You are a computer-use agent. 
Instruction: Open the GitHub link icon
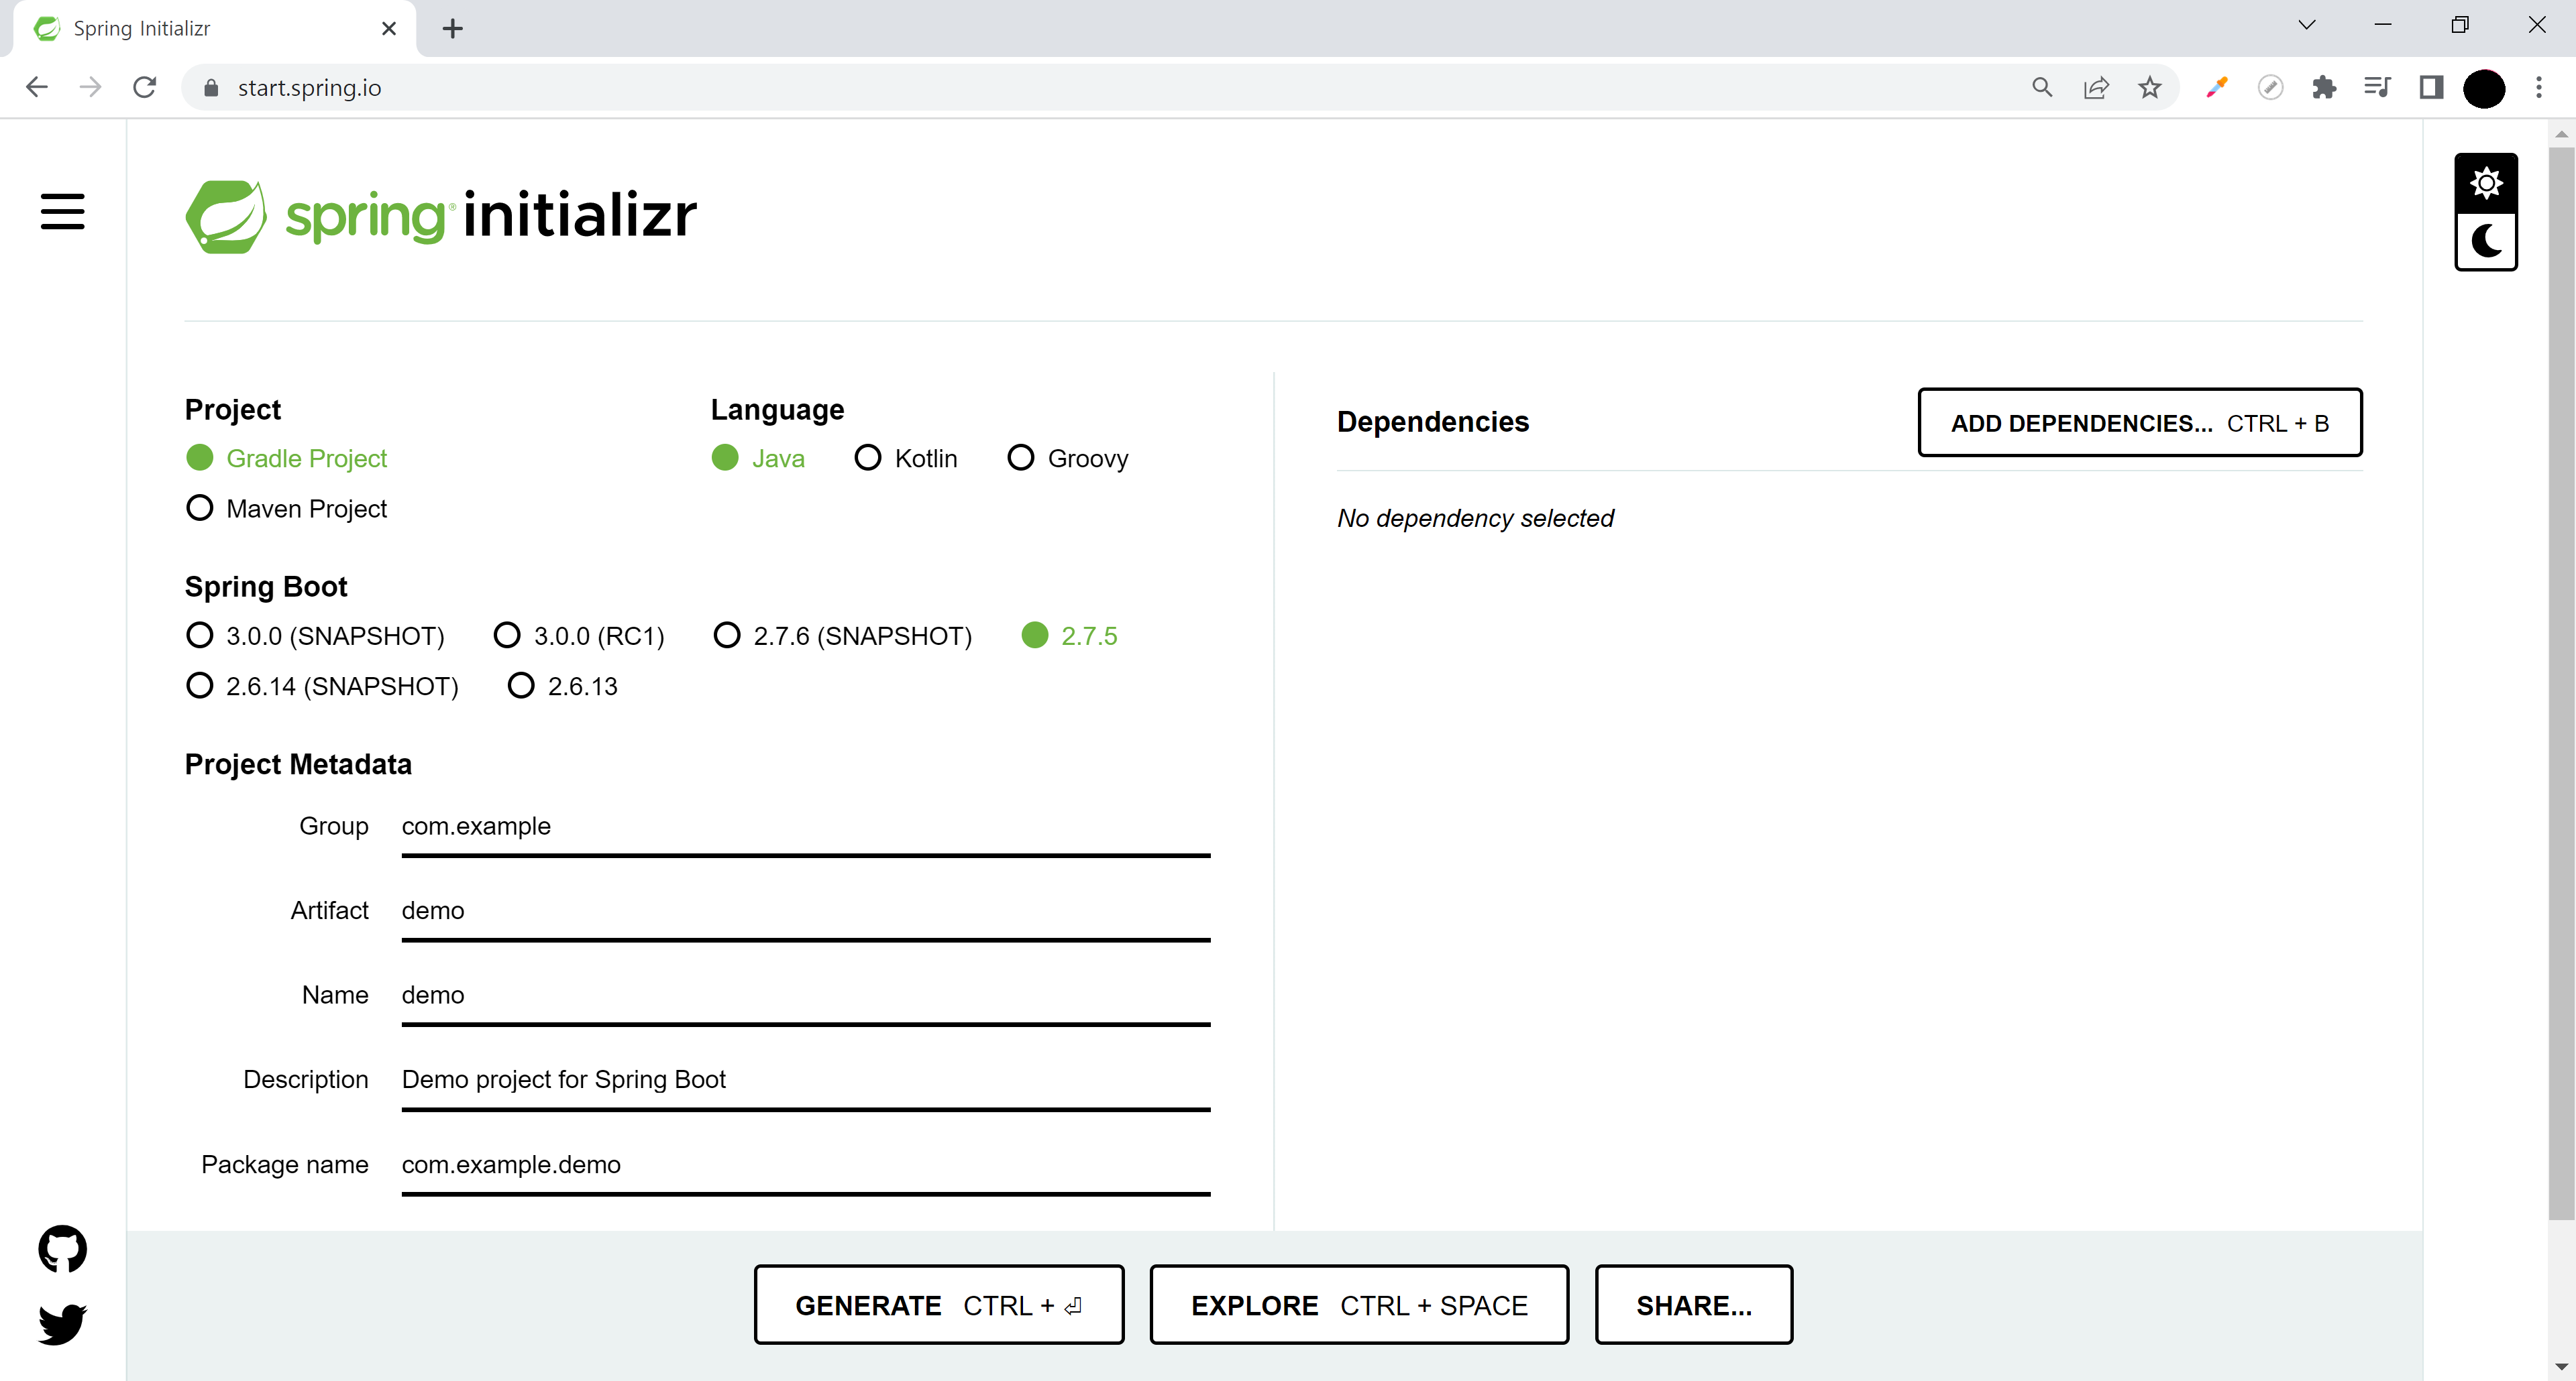62,1248
